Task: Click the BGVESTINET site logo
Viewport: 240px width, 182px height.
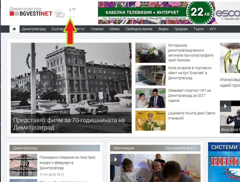Action: [x=31, y=12]
